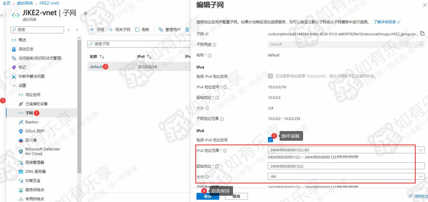Click the collapse sidebar double-chevron icon
This screenshot has width=428, height=202.
tap(77, 30)
